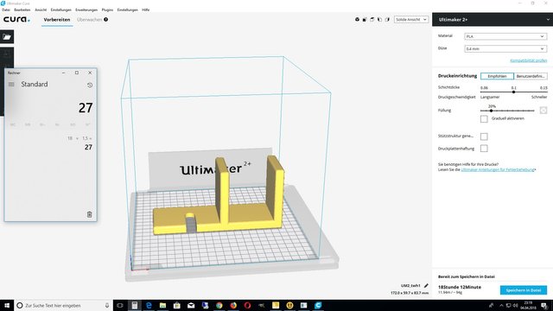Click the Cura logo

point(16,19)
